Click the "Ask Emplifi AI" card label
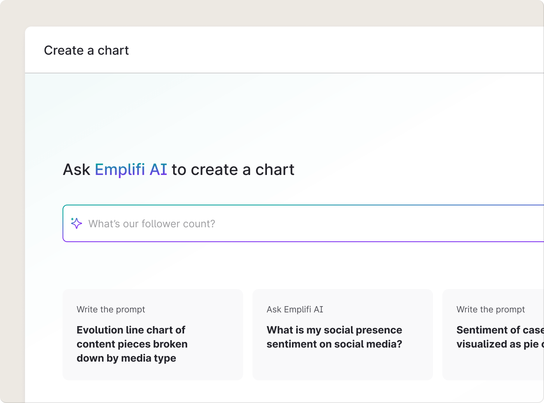The image size is (544, 403). 295,310
